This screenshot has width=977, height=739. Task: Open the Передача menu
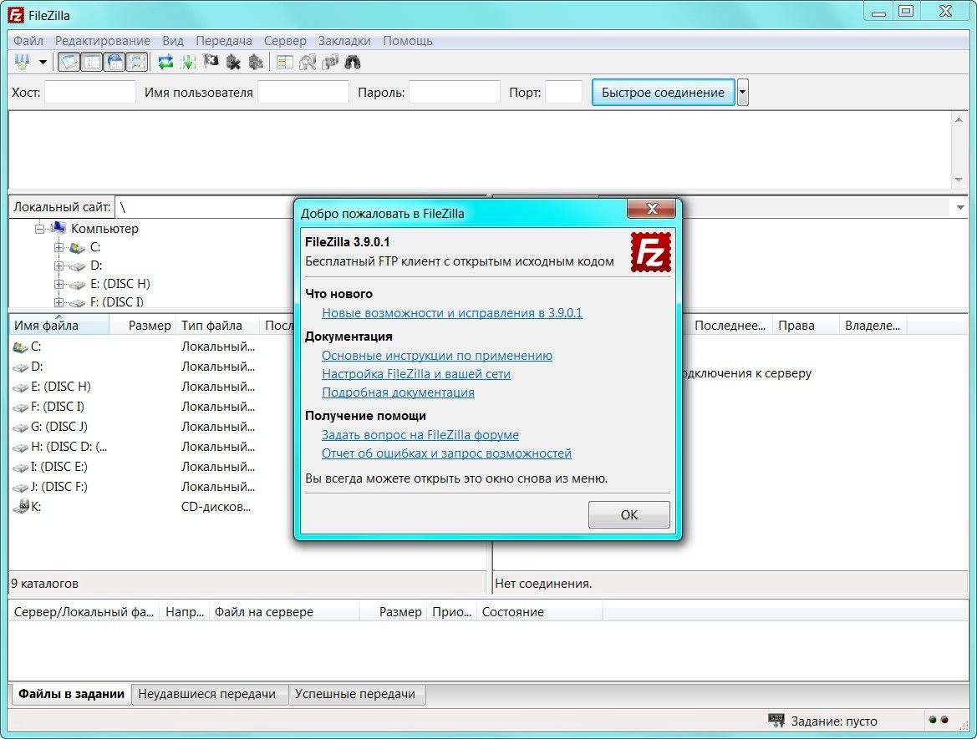coord(224,40)
